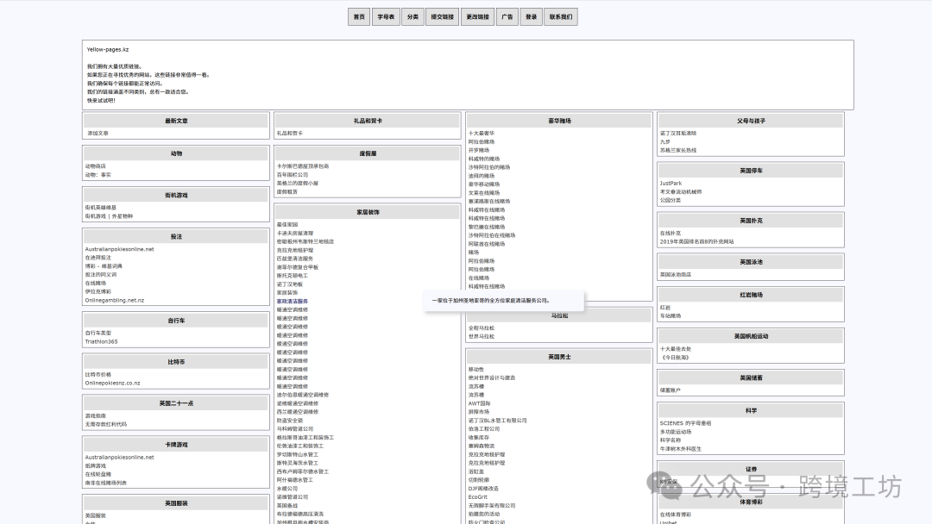Open the 首页 home navigation button
The width and height of the screenshot is (932, 524).
359,16
